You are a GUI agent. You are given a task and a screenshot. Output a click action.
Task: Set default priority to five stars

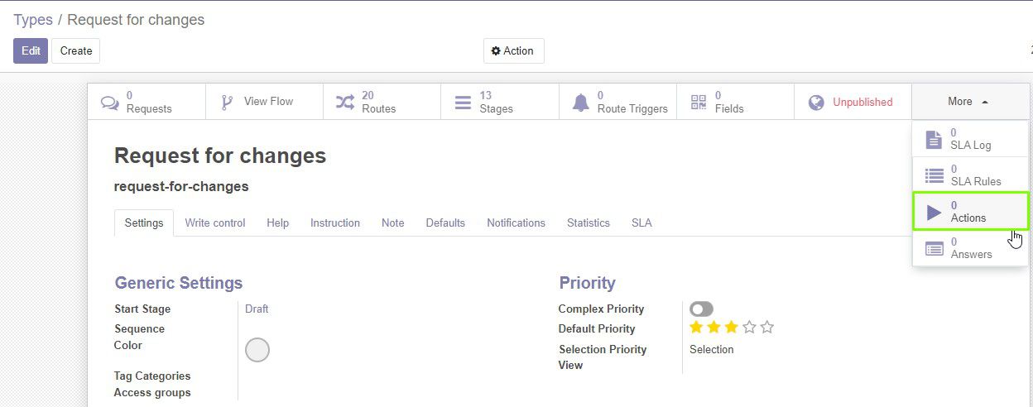[767, 328]
